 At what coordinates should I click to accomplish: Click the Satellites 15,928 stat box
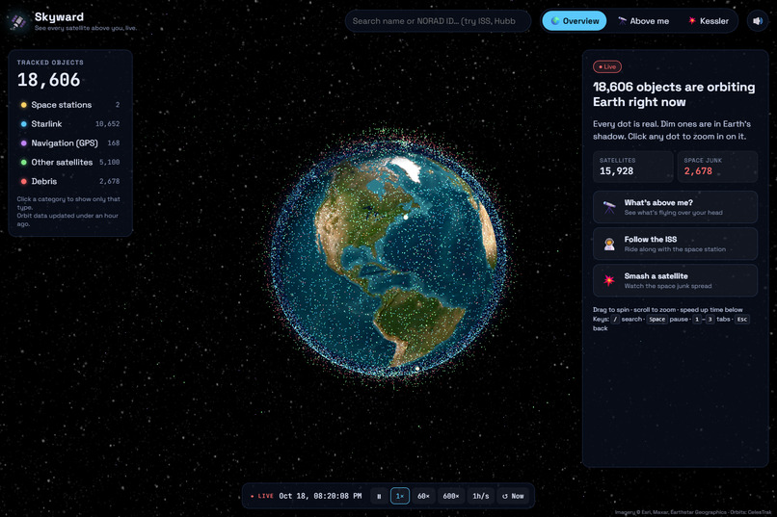[632, 167]
